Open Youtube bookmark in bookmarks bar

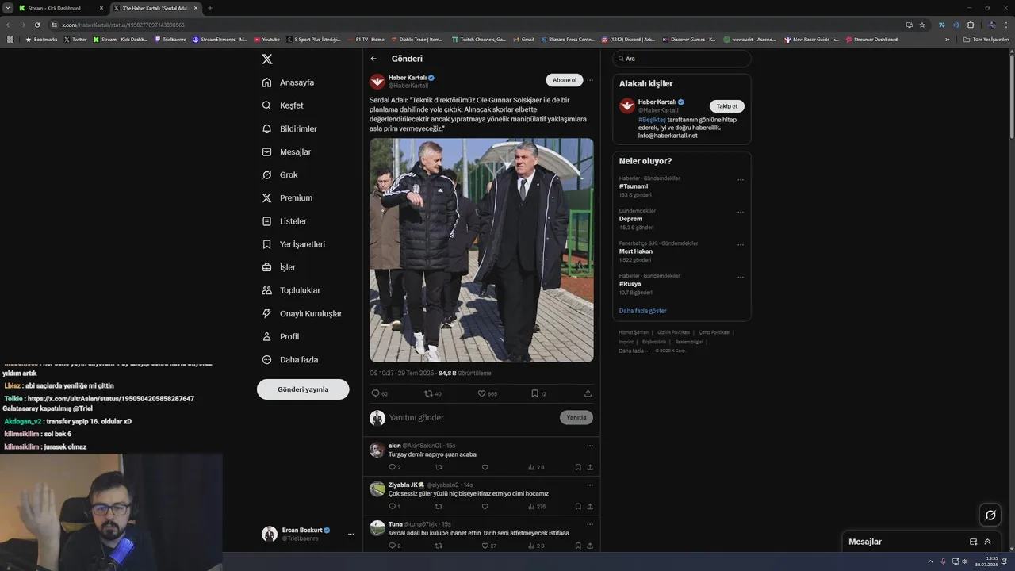pos(267,39)
